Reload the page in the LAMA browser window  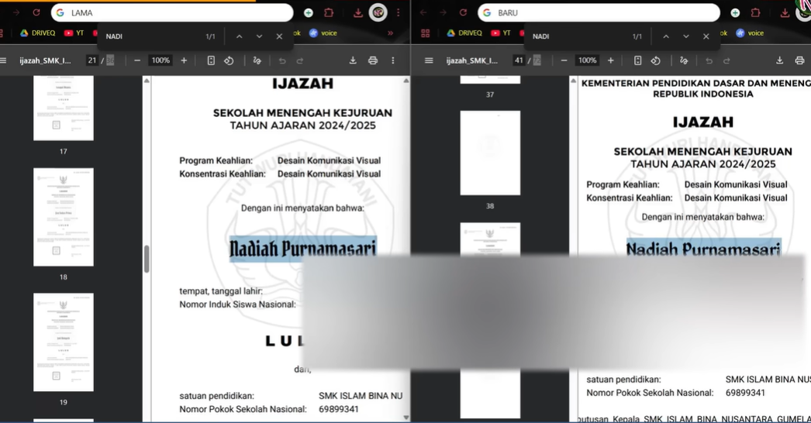pyautogui.click(x=36, y=12)
